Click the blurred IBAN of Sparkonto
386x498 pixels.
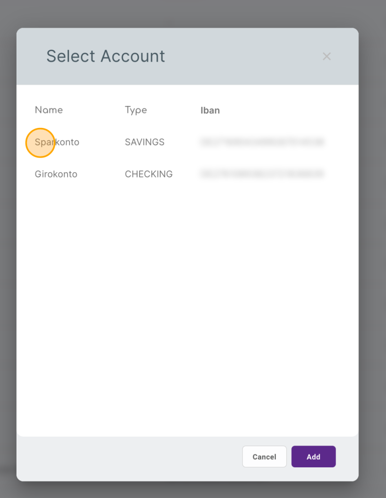(262, 142)
